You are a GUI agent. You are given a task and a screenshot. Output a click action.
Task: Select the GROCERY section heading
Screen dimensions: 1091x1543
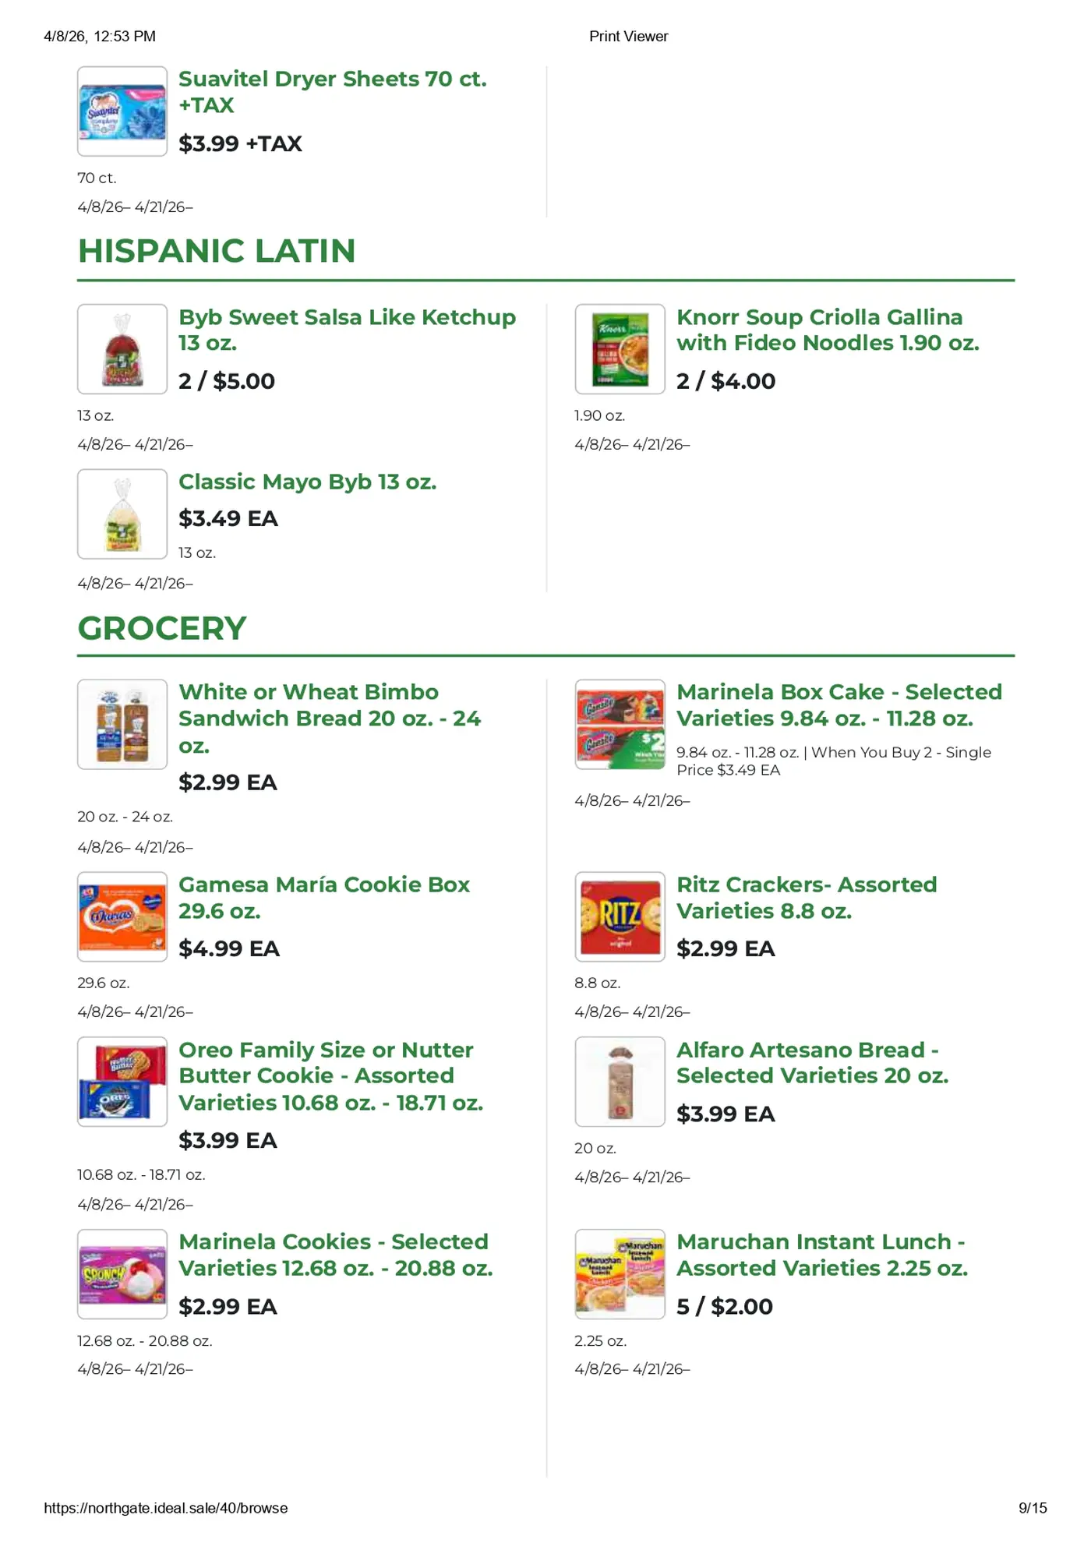(162, 628)
